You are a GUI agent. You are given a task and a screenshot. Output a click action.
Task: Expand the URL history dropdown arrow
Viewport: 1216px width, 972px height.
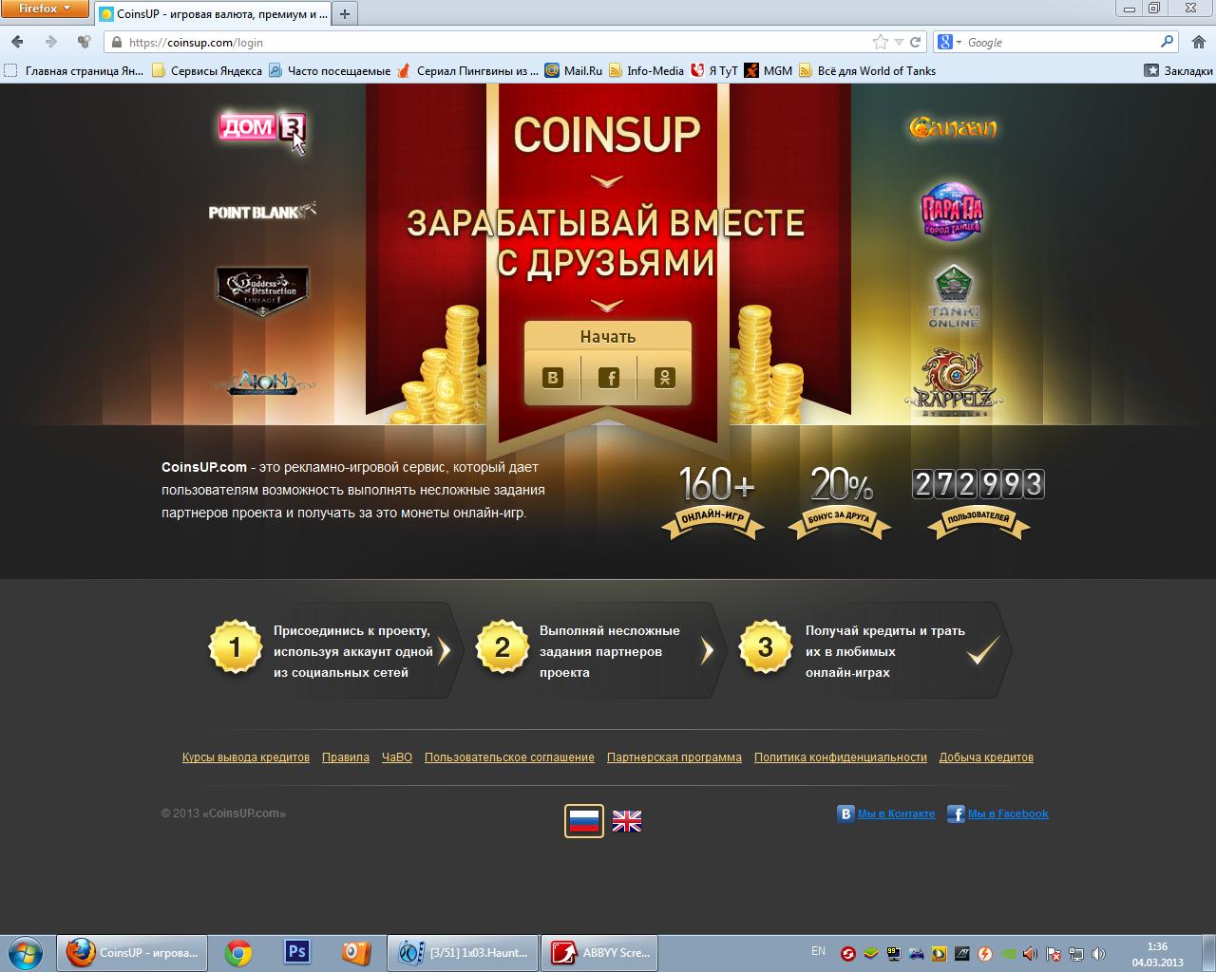click(899, 42)
